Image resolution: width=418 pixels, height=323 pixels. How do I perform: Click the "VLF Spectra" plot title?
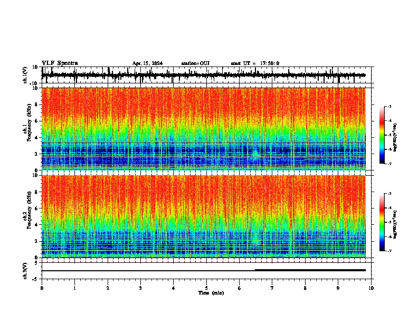60,63
